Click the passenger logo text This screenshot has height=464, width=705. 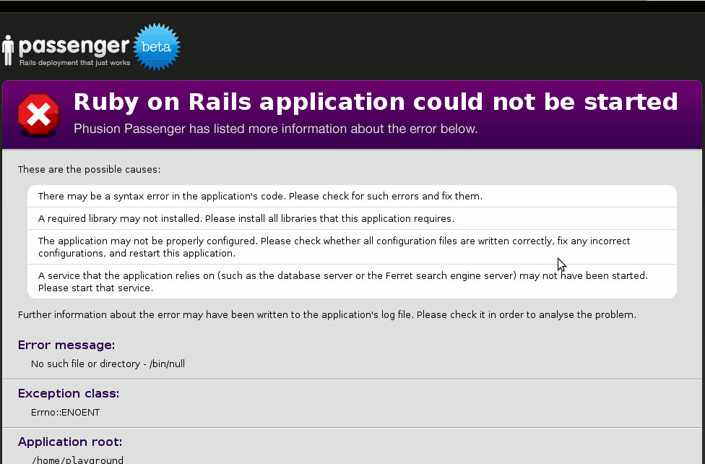click(x=74, y=47)
